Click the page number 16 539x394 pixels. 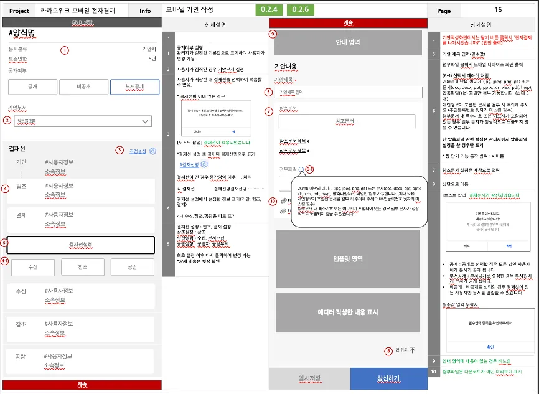click(x=498, y=10)
